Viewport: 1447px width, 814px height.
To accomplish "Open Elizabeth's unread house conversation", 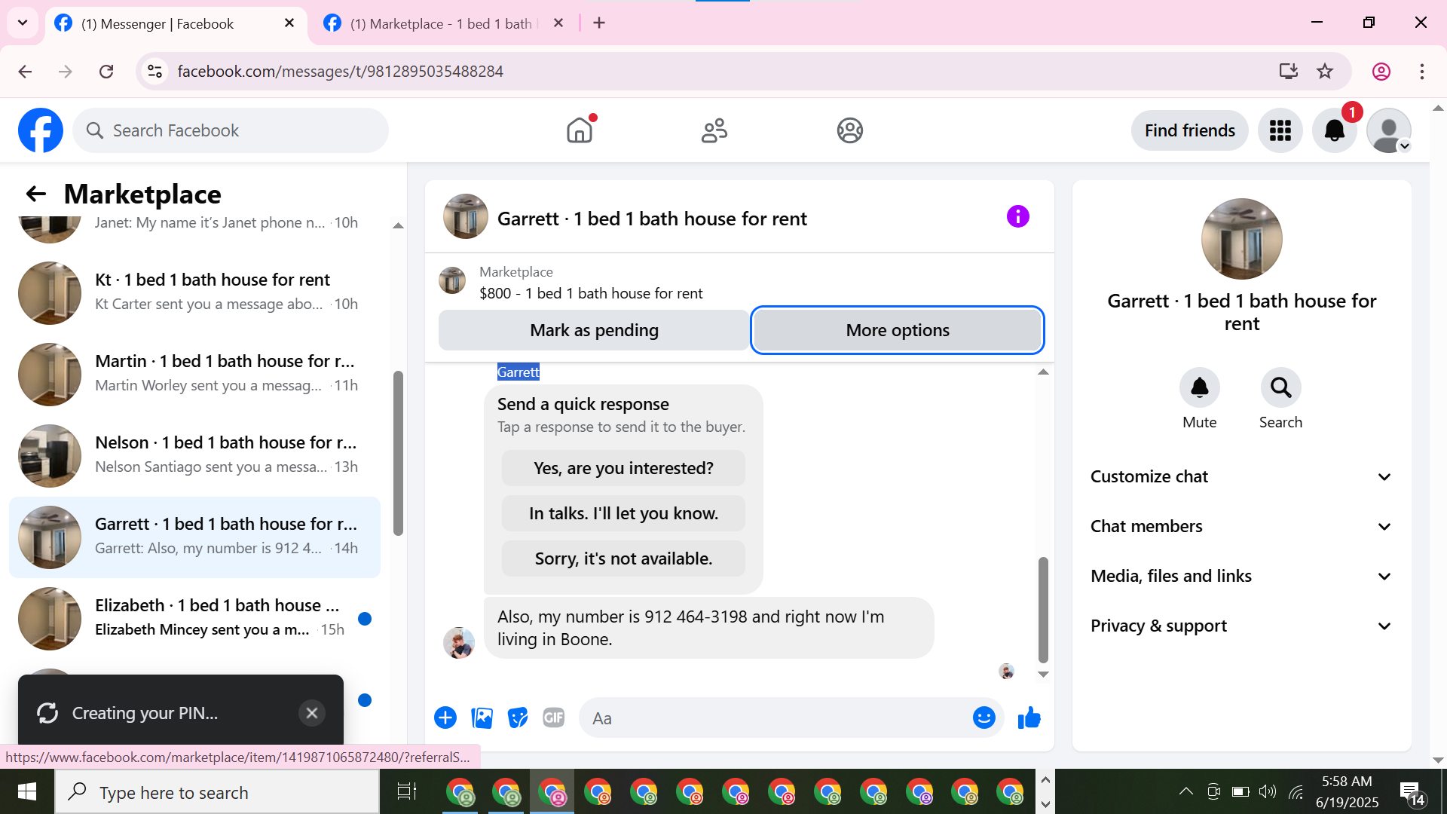I will point(194,618).
